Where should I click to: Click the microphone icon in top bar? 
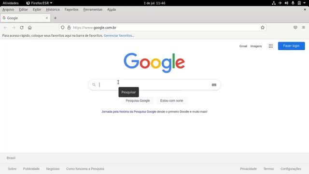point(293,3)
